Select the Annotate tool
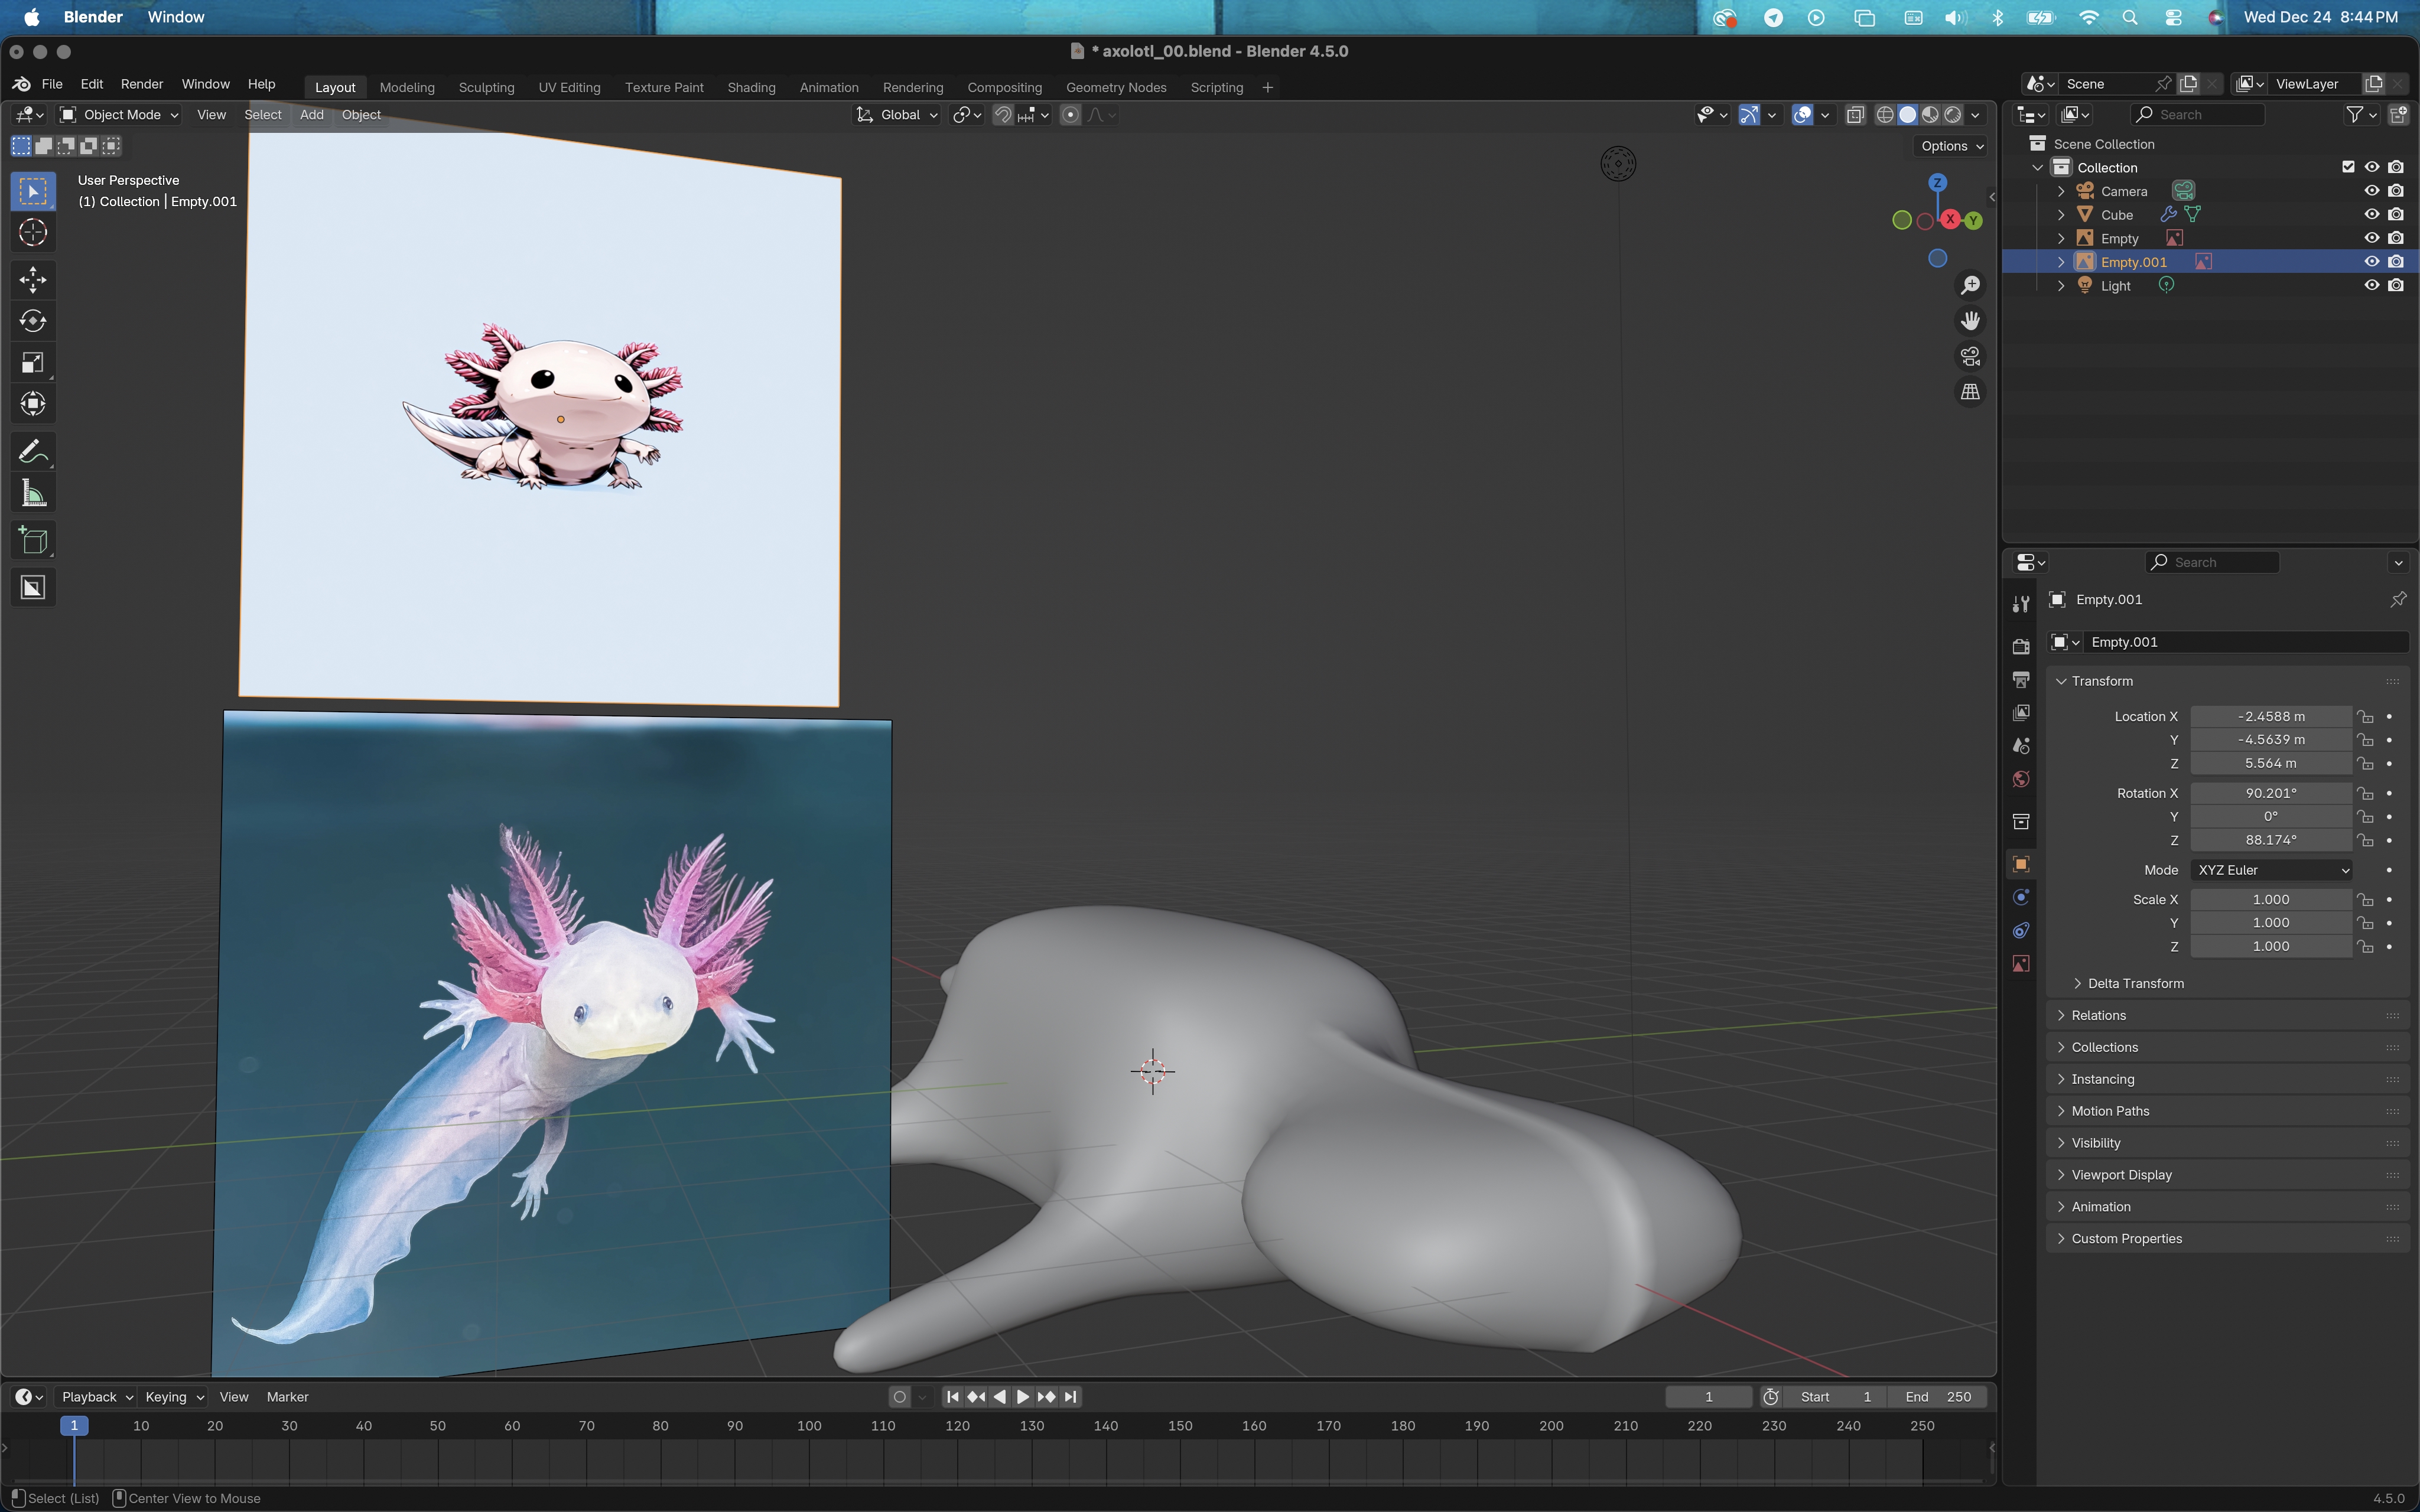The height and width of the screenshot is (1512, 2420). pyautogui.click(x=33, y=452)
